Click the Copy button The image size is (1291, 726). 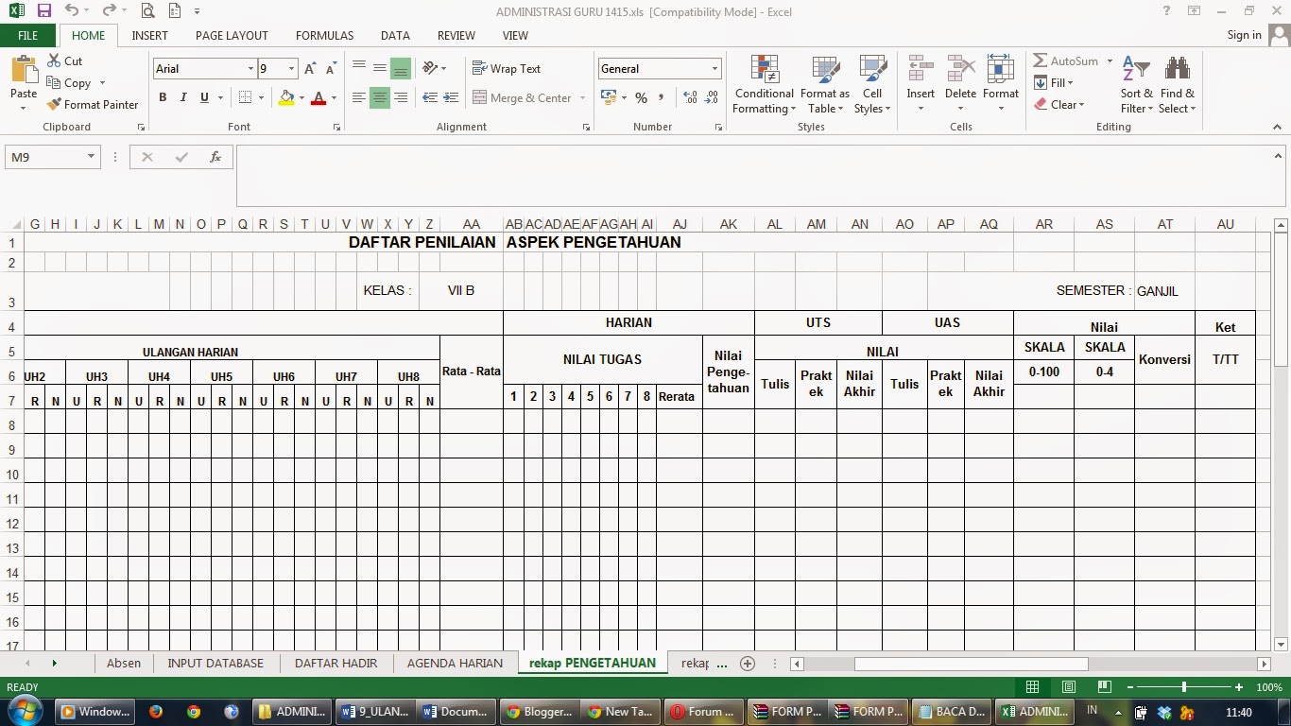pyautogui.click(x=68, y=83)
